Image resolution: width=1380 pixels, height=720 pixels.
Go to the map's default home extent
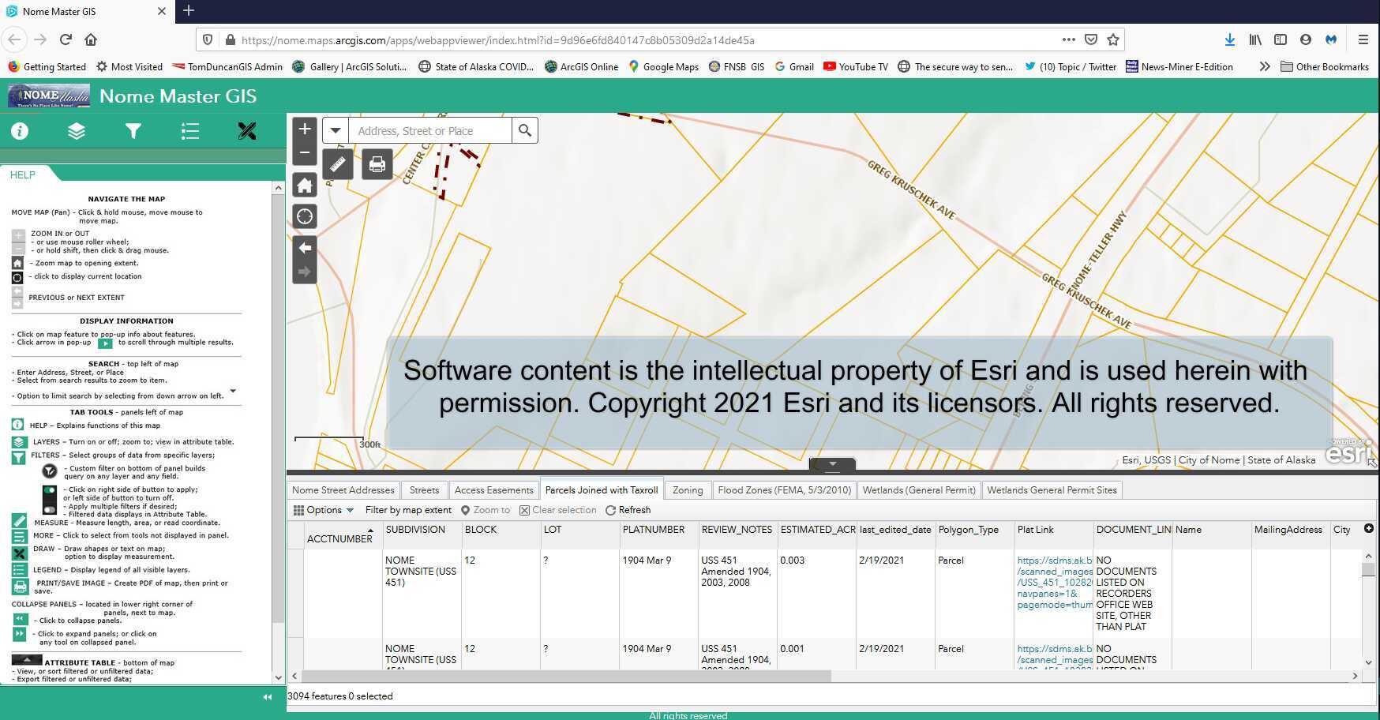(305, 186)
